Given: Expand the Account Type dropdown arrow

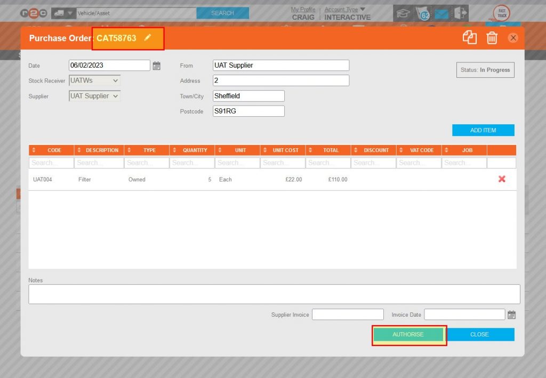Looking at the screenshot, I should tap(363, 9).
